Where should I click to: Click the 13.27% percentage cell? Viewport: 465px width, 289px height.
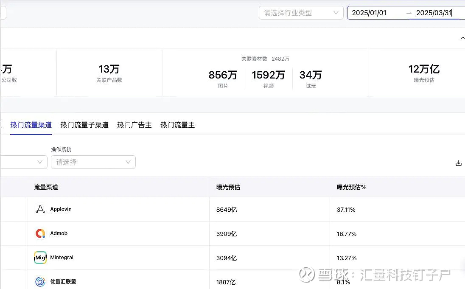coord(346,258)
